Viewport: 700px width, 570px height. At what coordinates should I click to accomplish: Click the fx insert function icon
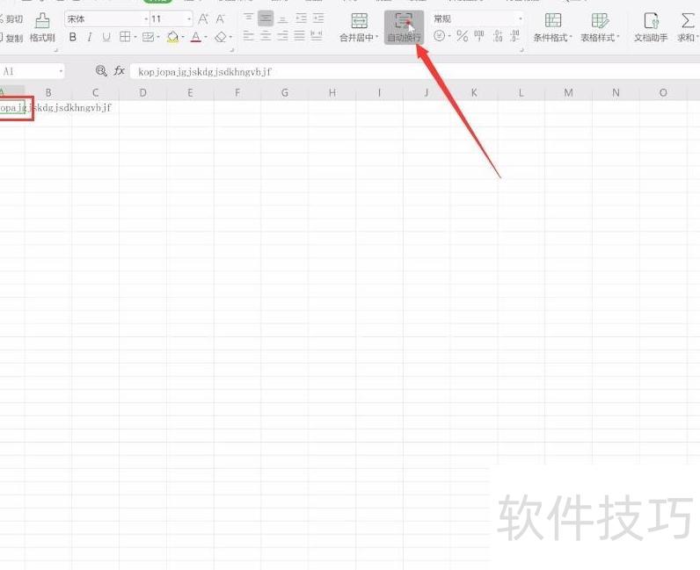(120, 70)
